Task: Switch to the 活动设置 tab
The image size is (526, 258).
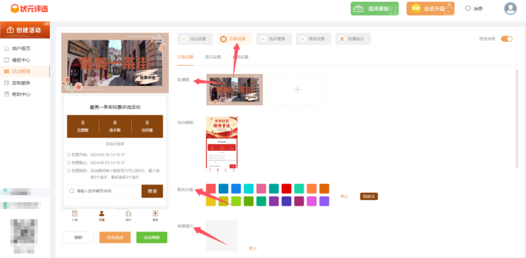Action: tap(195, 39)
